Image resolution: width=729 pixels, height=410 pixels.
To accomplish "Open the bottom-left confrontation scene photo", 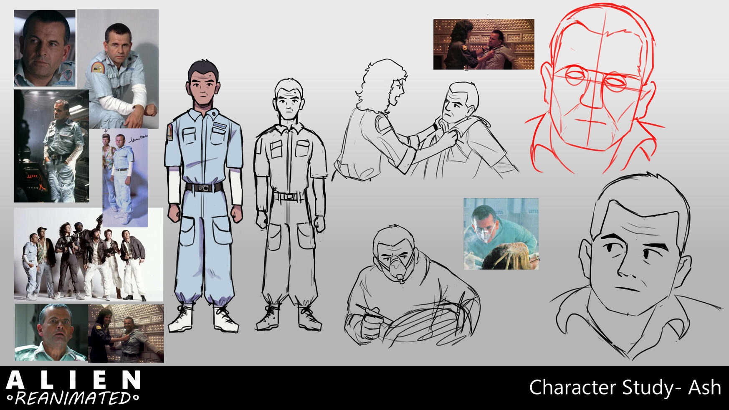I will coord(126,333).
